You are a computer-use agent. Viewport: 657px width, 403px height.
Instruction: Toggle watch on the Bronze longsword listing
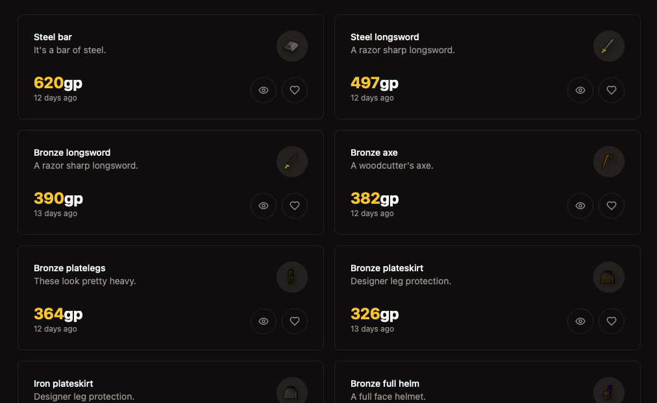[263, 206]
